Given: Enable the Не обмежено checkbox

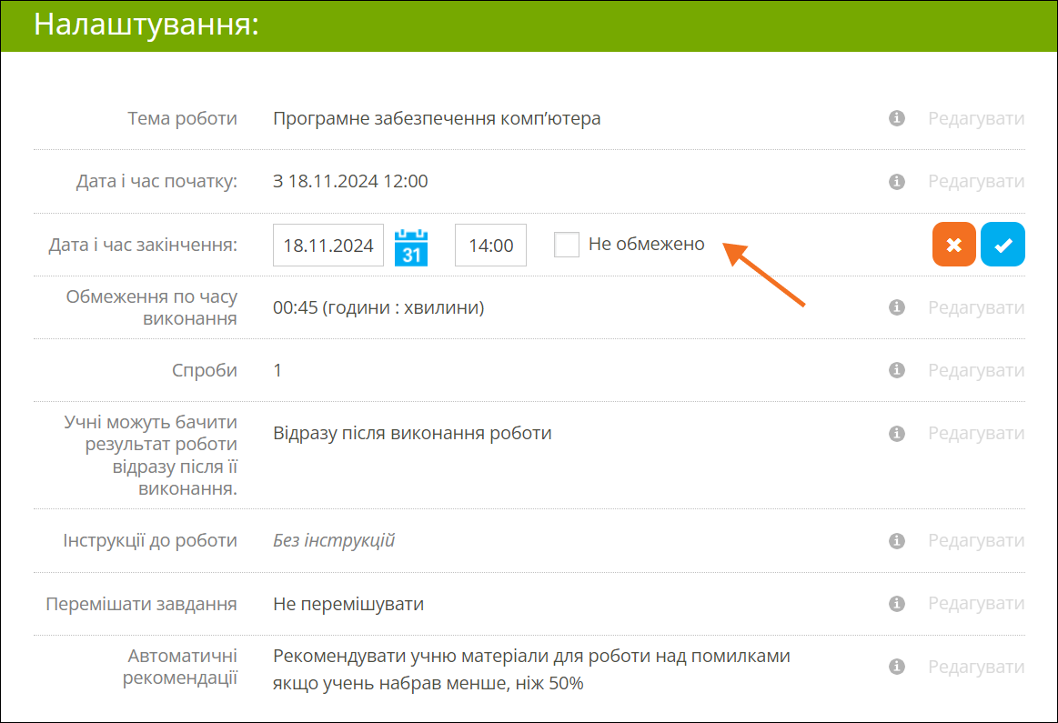Looking at the screenshot, I should coord(567,245).
